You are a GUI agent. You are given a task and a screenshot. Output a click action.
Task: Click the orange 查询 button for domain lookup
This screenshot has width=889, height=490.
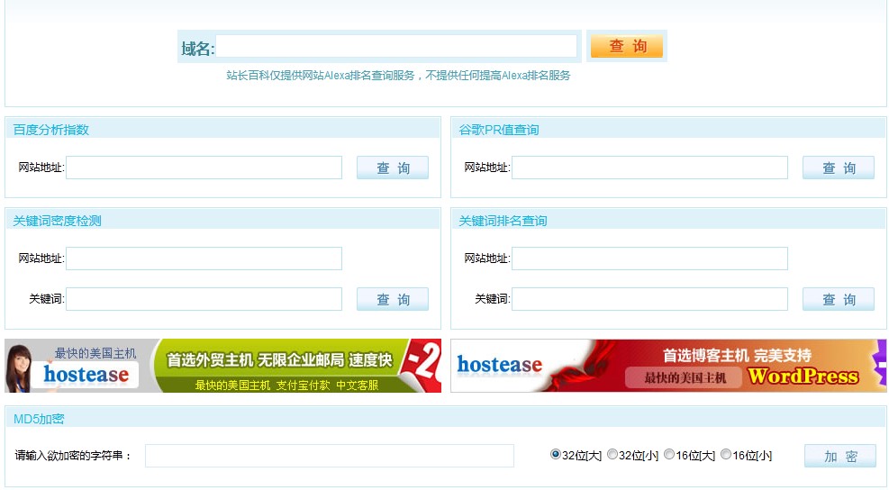tap(627, 46)
